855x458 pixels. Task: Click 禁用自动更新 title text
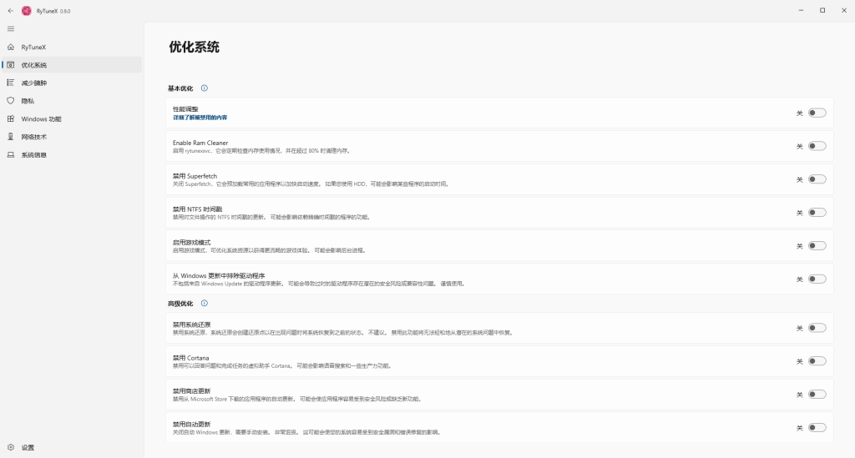pyautogui.click(x=191, y=425)
